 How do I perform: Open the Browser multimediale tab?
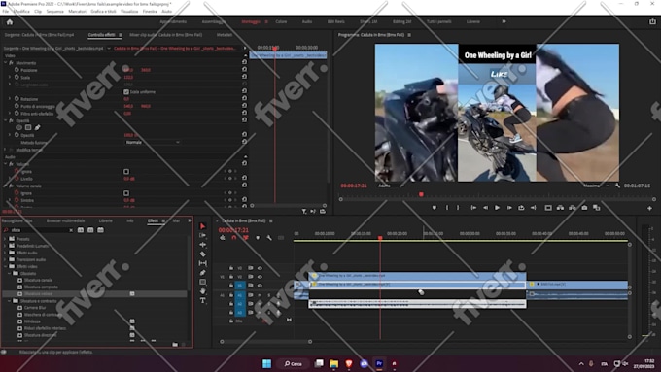tap(65, 220)
